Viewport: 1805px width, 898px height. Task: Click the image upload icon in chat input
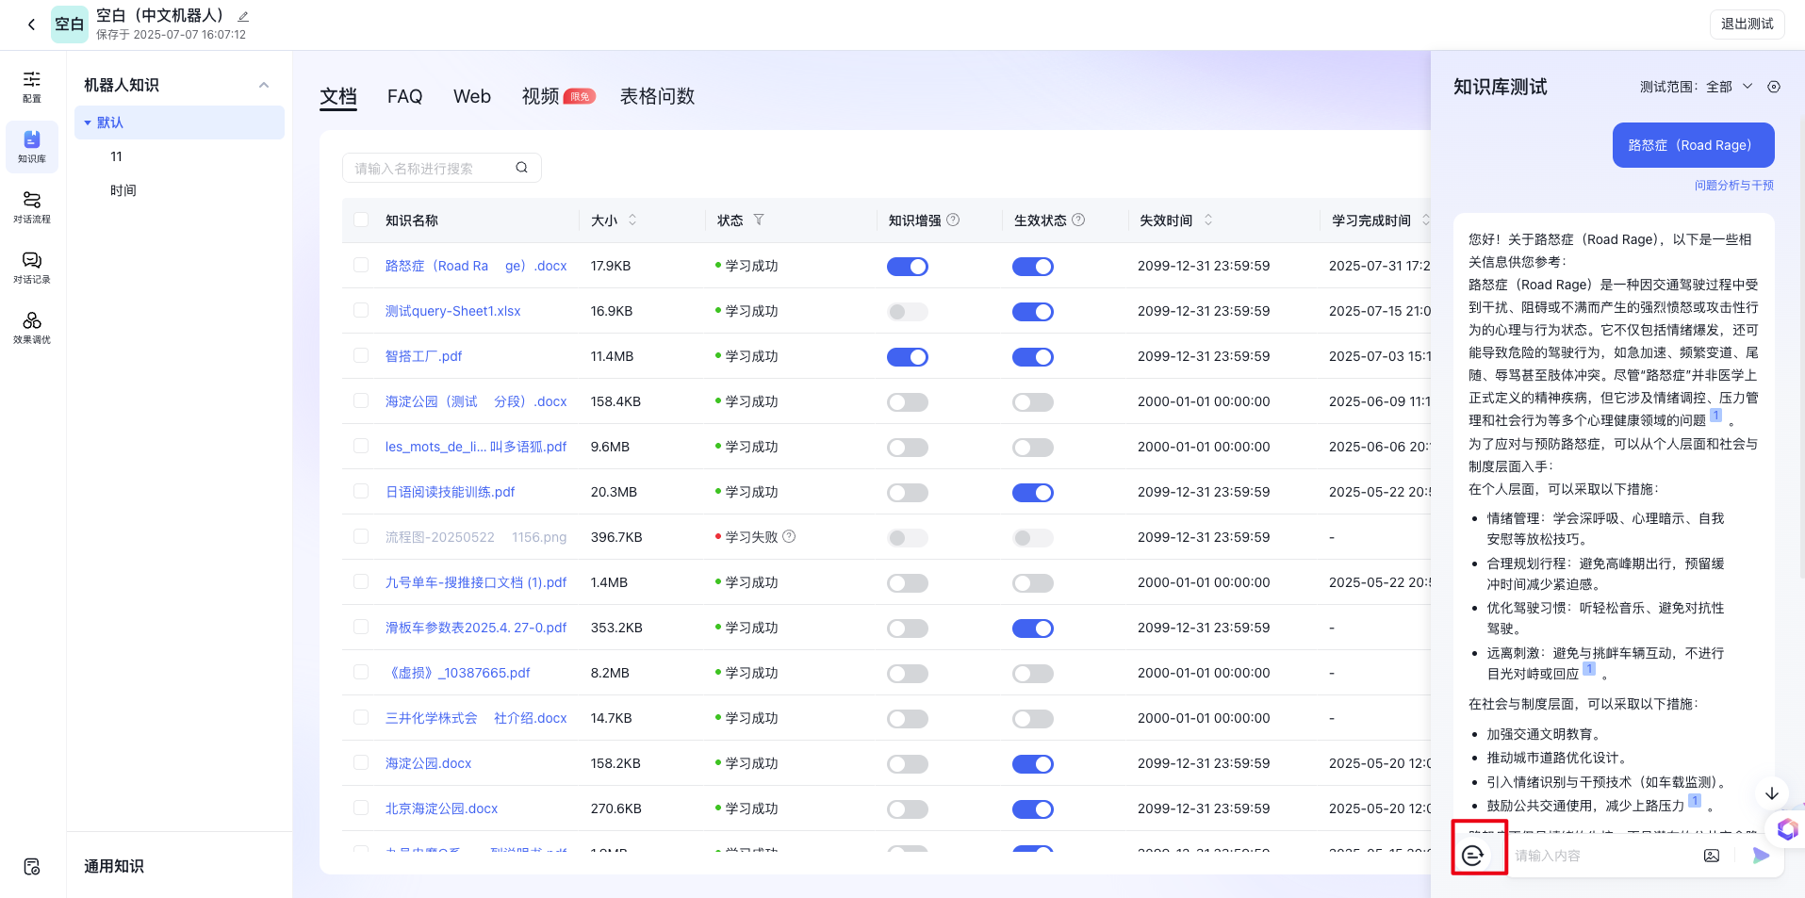[x=1712, y=856]
